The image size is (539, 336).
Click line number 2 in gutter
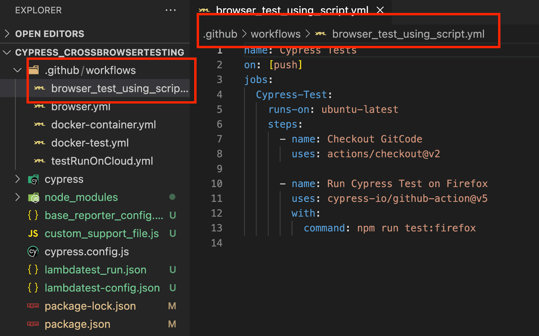[219, 65]
